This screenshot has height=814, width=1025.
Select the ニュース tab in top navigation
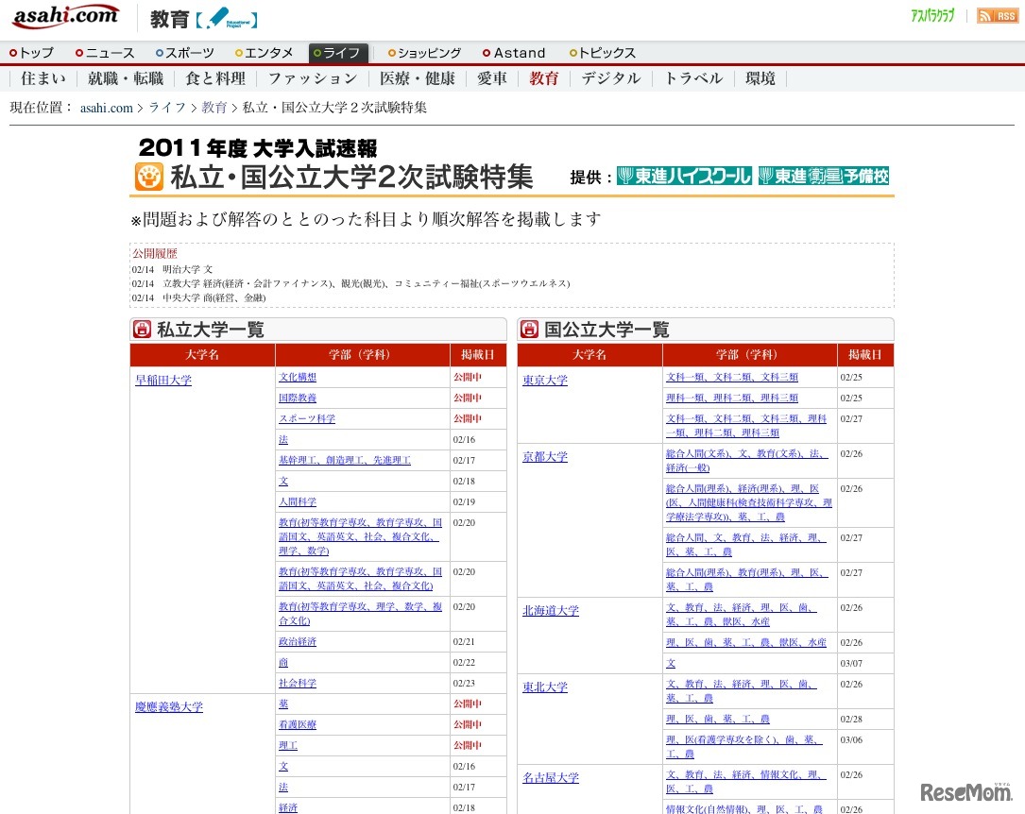105,53
